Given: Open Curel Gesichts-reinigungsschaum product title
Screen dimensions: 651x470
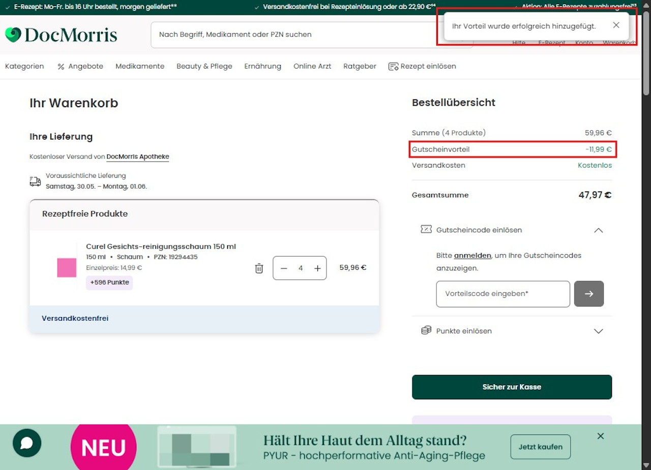Looking at the screenshot, I should point(161,246).
